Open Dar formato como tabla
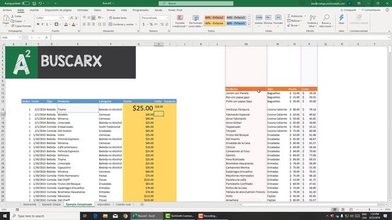The image size is (392, 220). tap(195, 21)
